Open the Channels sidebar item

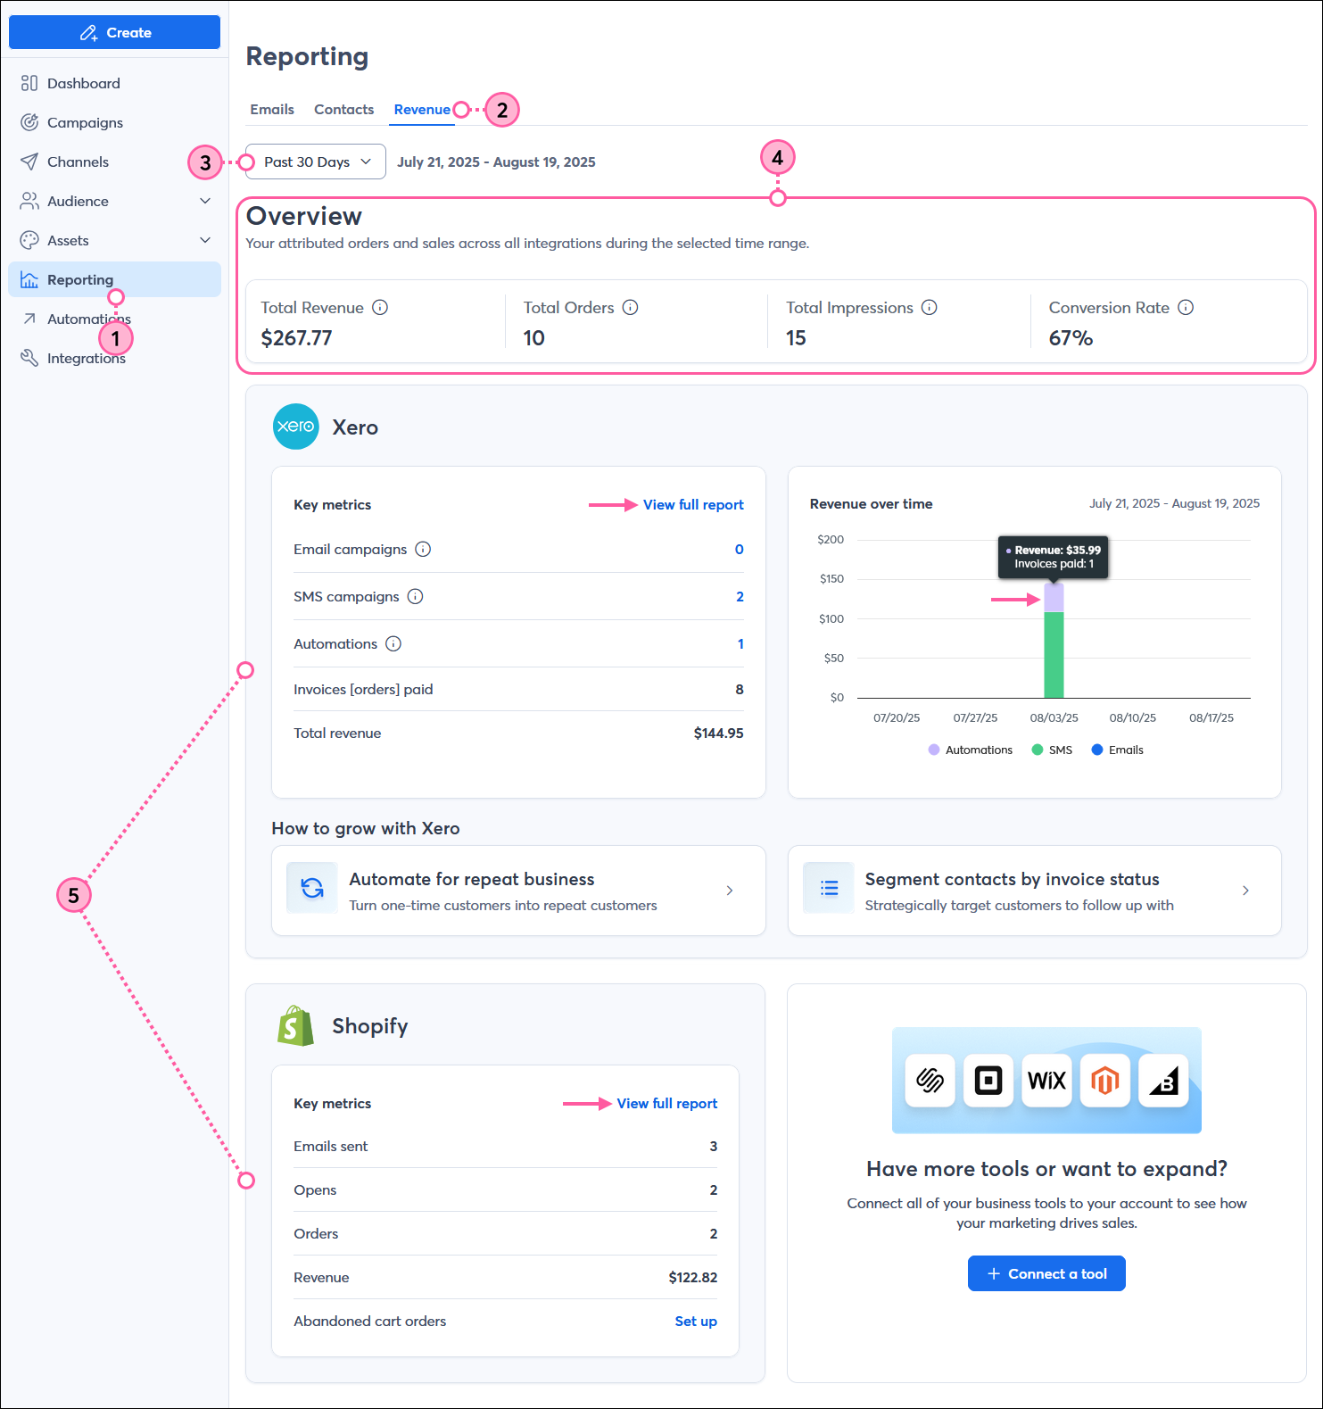[x=114, y=162]
